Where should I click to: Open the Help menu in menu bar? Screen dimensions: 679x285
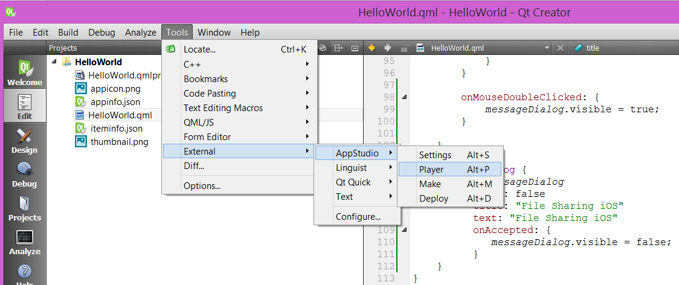250,33
